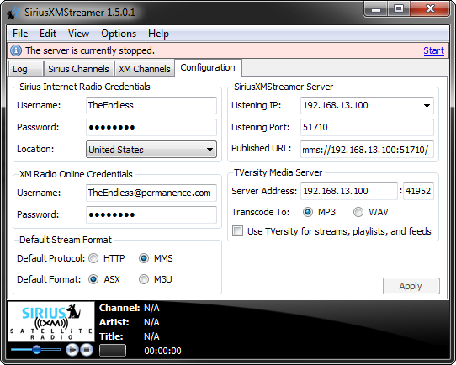The width and height of the screenshot is (456, 365).
Task: Enable Use TVersity for streams checkbox
Action: coord(237,231)
